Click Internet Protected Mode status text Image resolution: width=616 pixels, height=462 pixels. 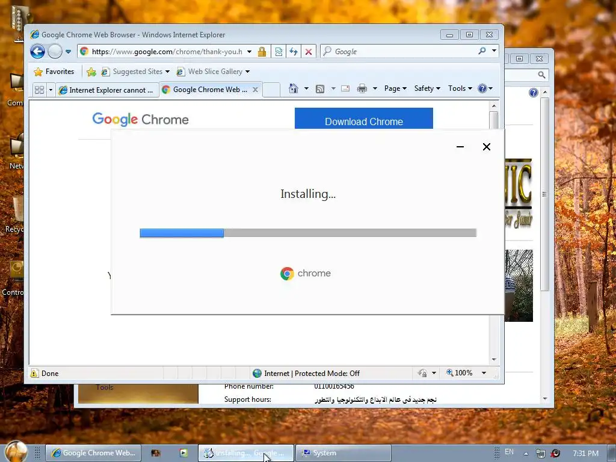[x=312, y=373]
